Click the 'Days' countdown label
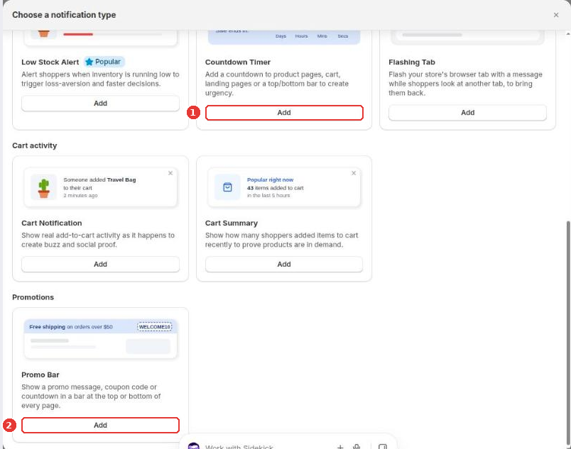Image resolution: width=571 pixels, height=449 pixels. click(281, 36)
